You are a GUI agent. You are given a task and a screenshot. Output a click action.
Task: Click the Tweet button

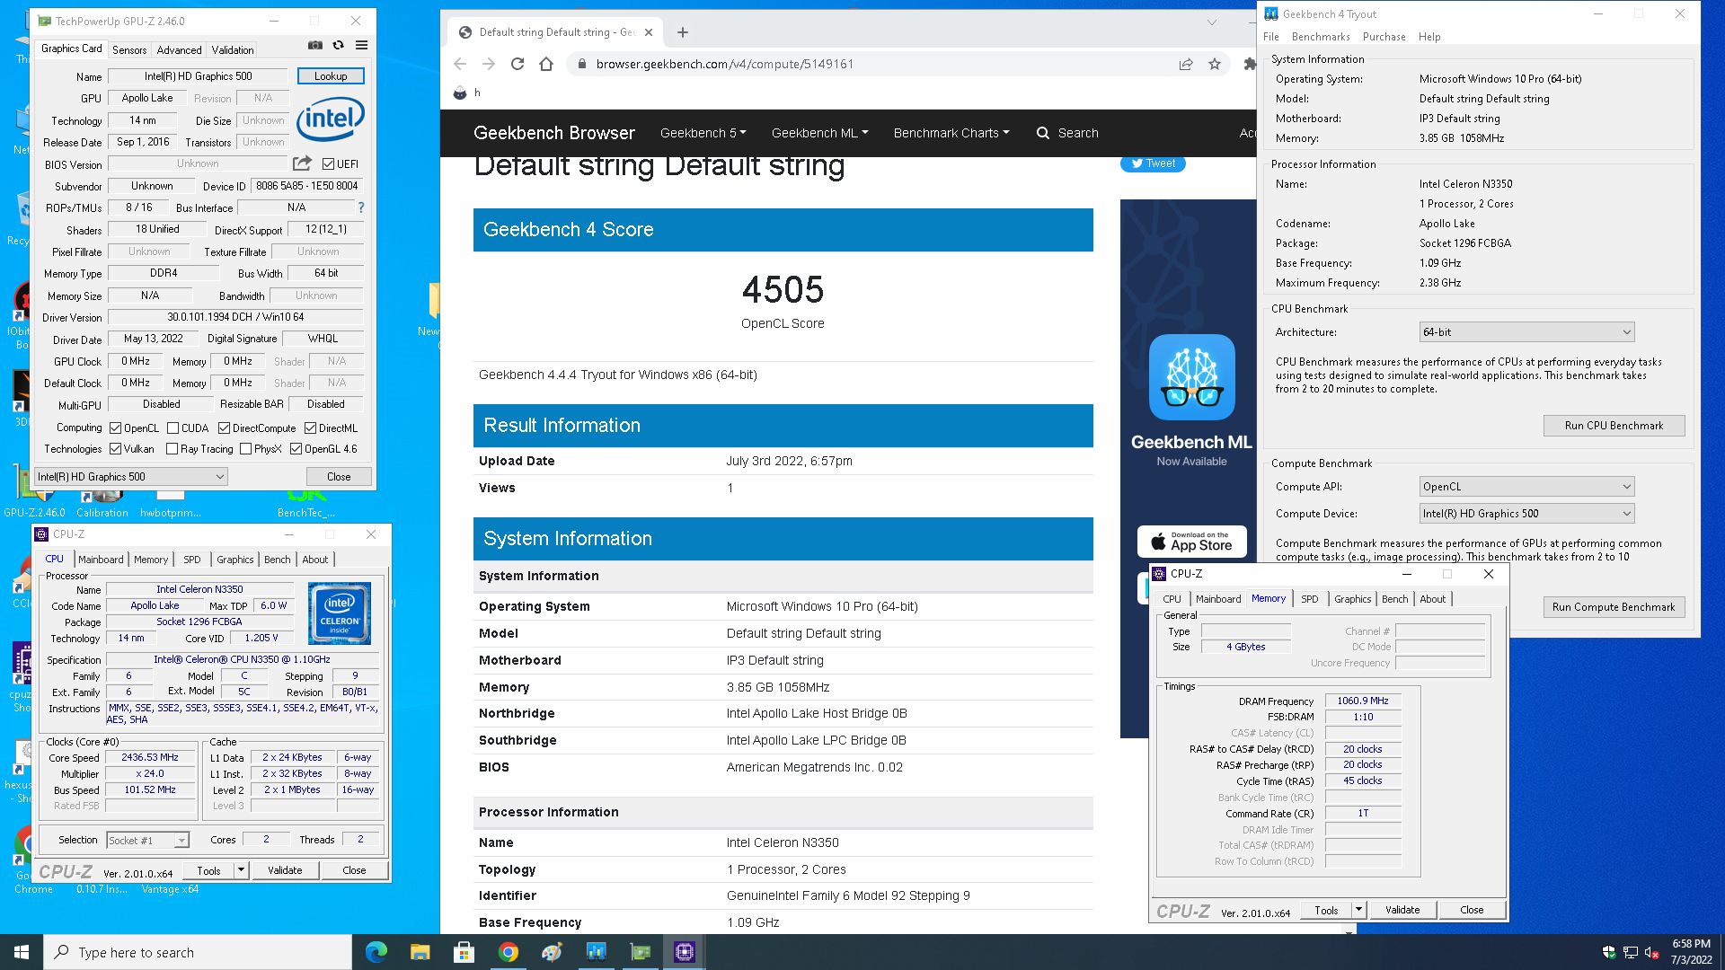coord(1153,163)
